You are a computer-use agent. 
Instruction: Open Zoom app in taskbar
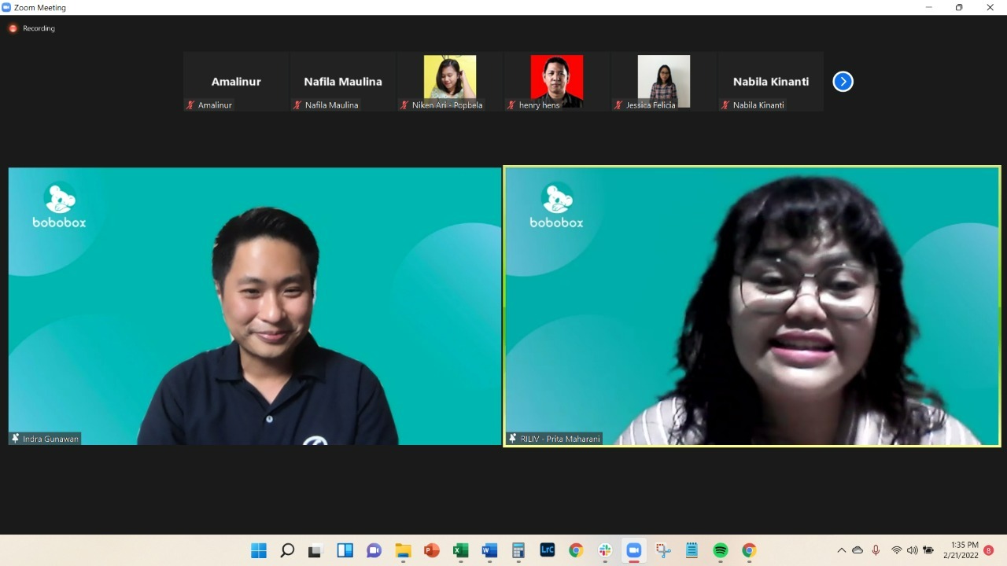point(633,550)
